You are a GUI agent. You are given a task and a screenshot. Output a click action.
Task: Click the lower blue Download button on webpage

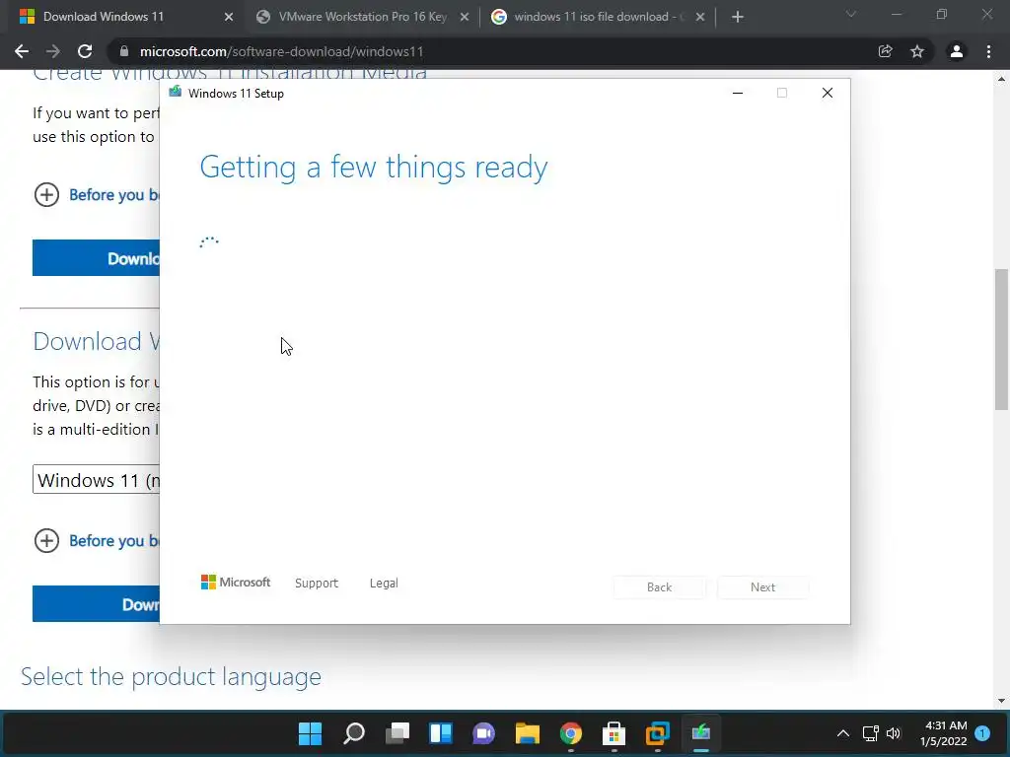96,604
